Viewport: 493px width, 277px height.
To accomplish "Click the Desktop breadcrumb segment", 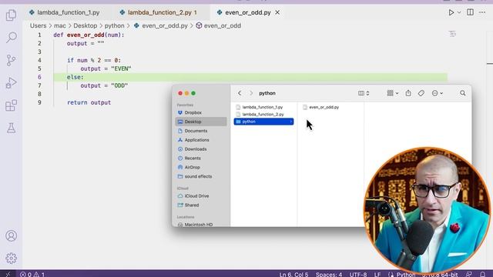I will (86, 25).
